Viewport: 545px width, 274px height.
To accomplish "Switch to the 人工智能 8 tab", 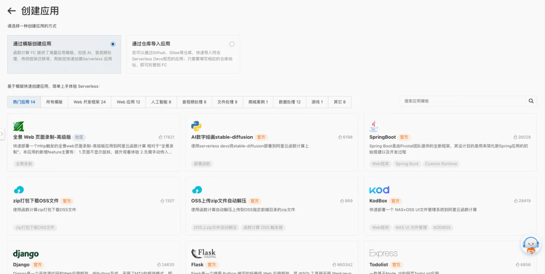I will (161, 102).
